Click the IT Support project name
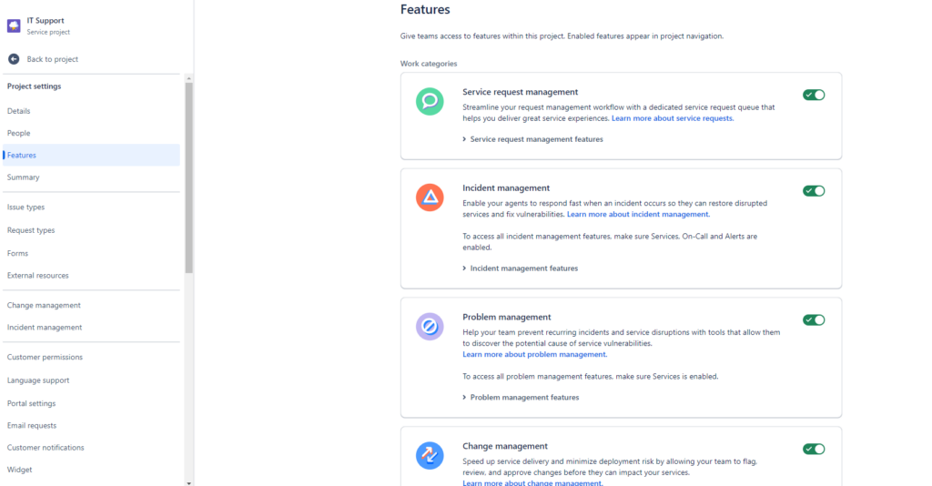This screenshot has width=932, height=486. point(46,21)
